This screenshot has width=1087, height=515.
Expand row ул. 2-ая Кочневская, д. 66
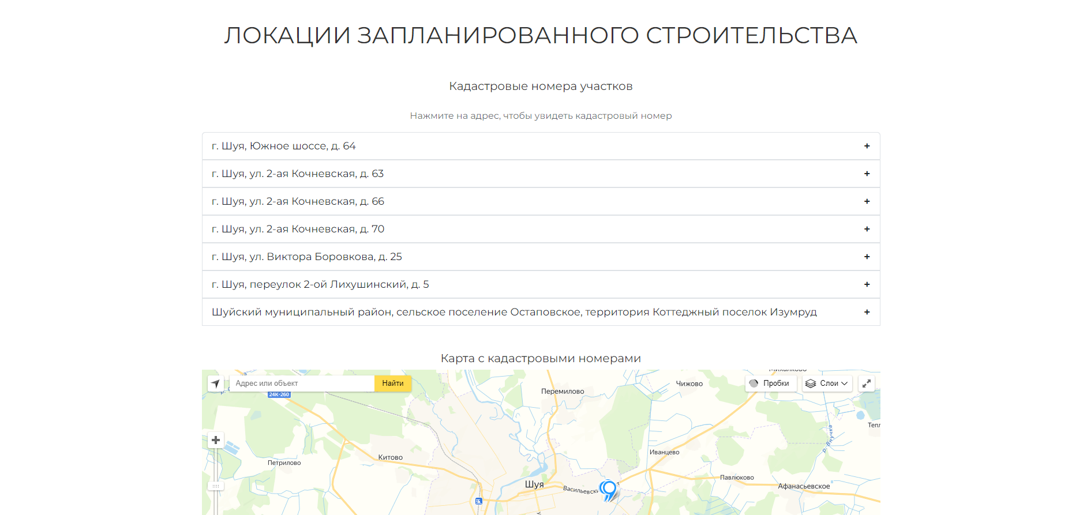point(541,201)
